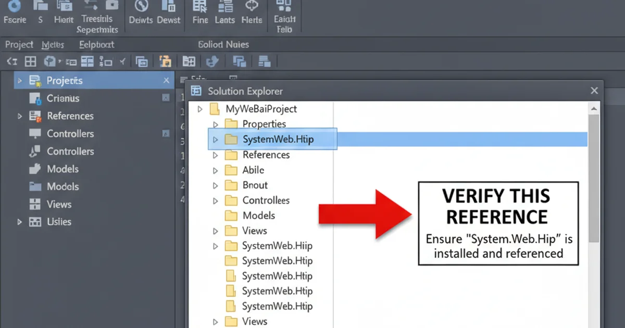Viewport: 625px width, 328px height.
Task: Click the highlighted SystemWeb.Htip entry
Action: point(278,139)
